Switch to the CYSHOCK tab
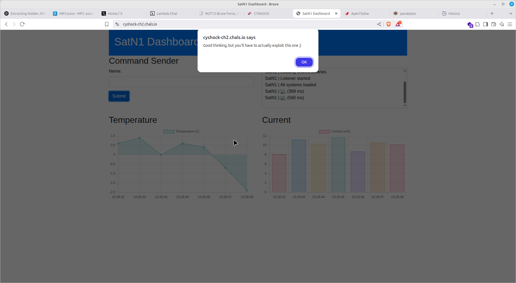 [x=261, y=13]
